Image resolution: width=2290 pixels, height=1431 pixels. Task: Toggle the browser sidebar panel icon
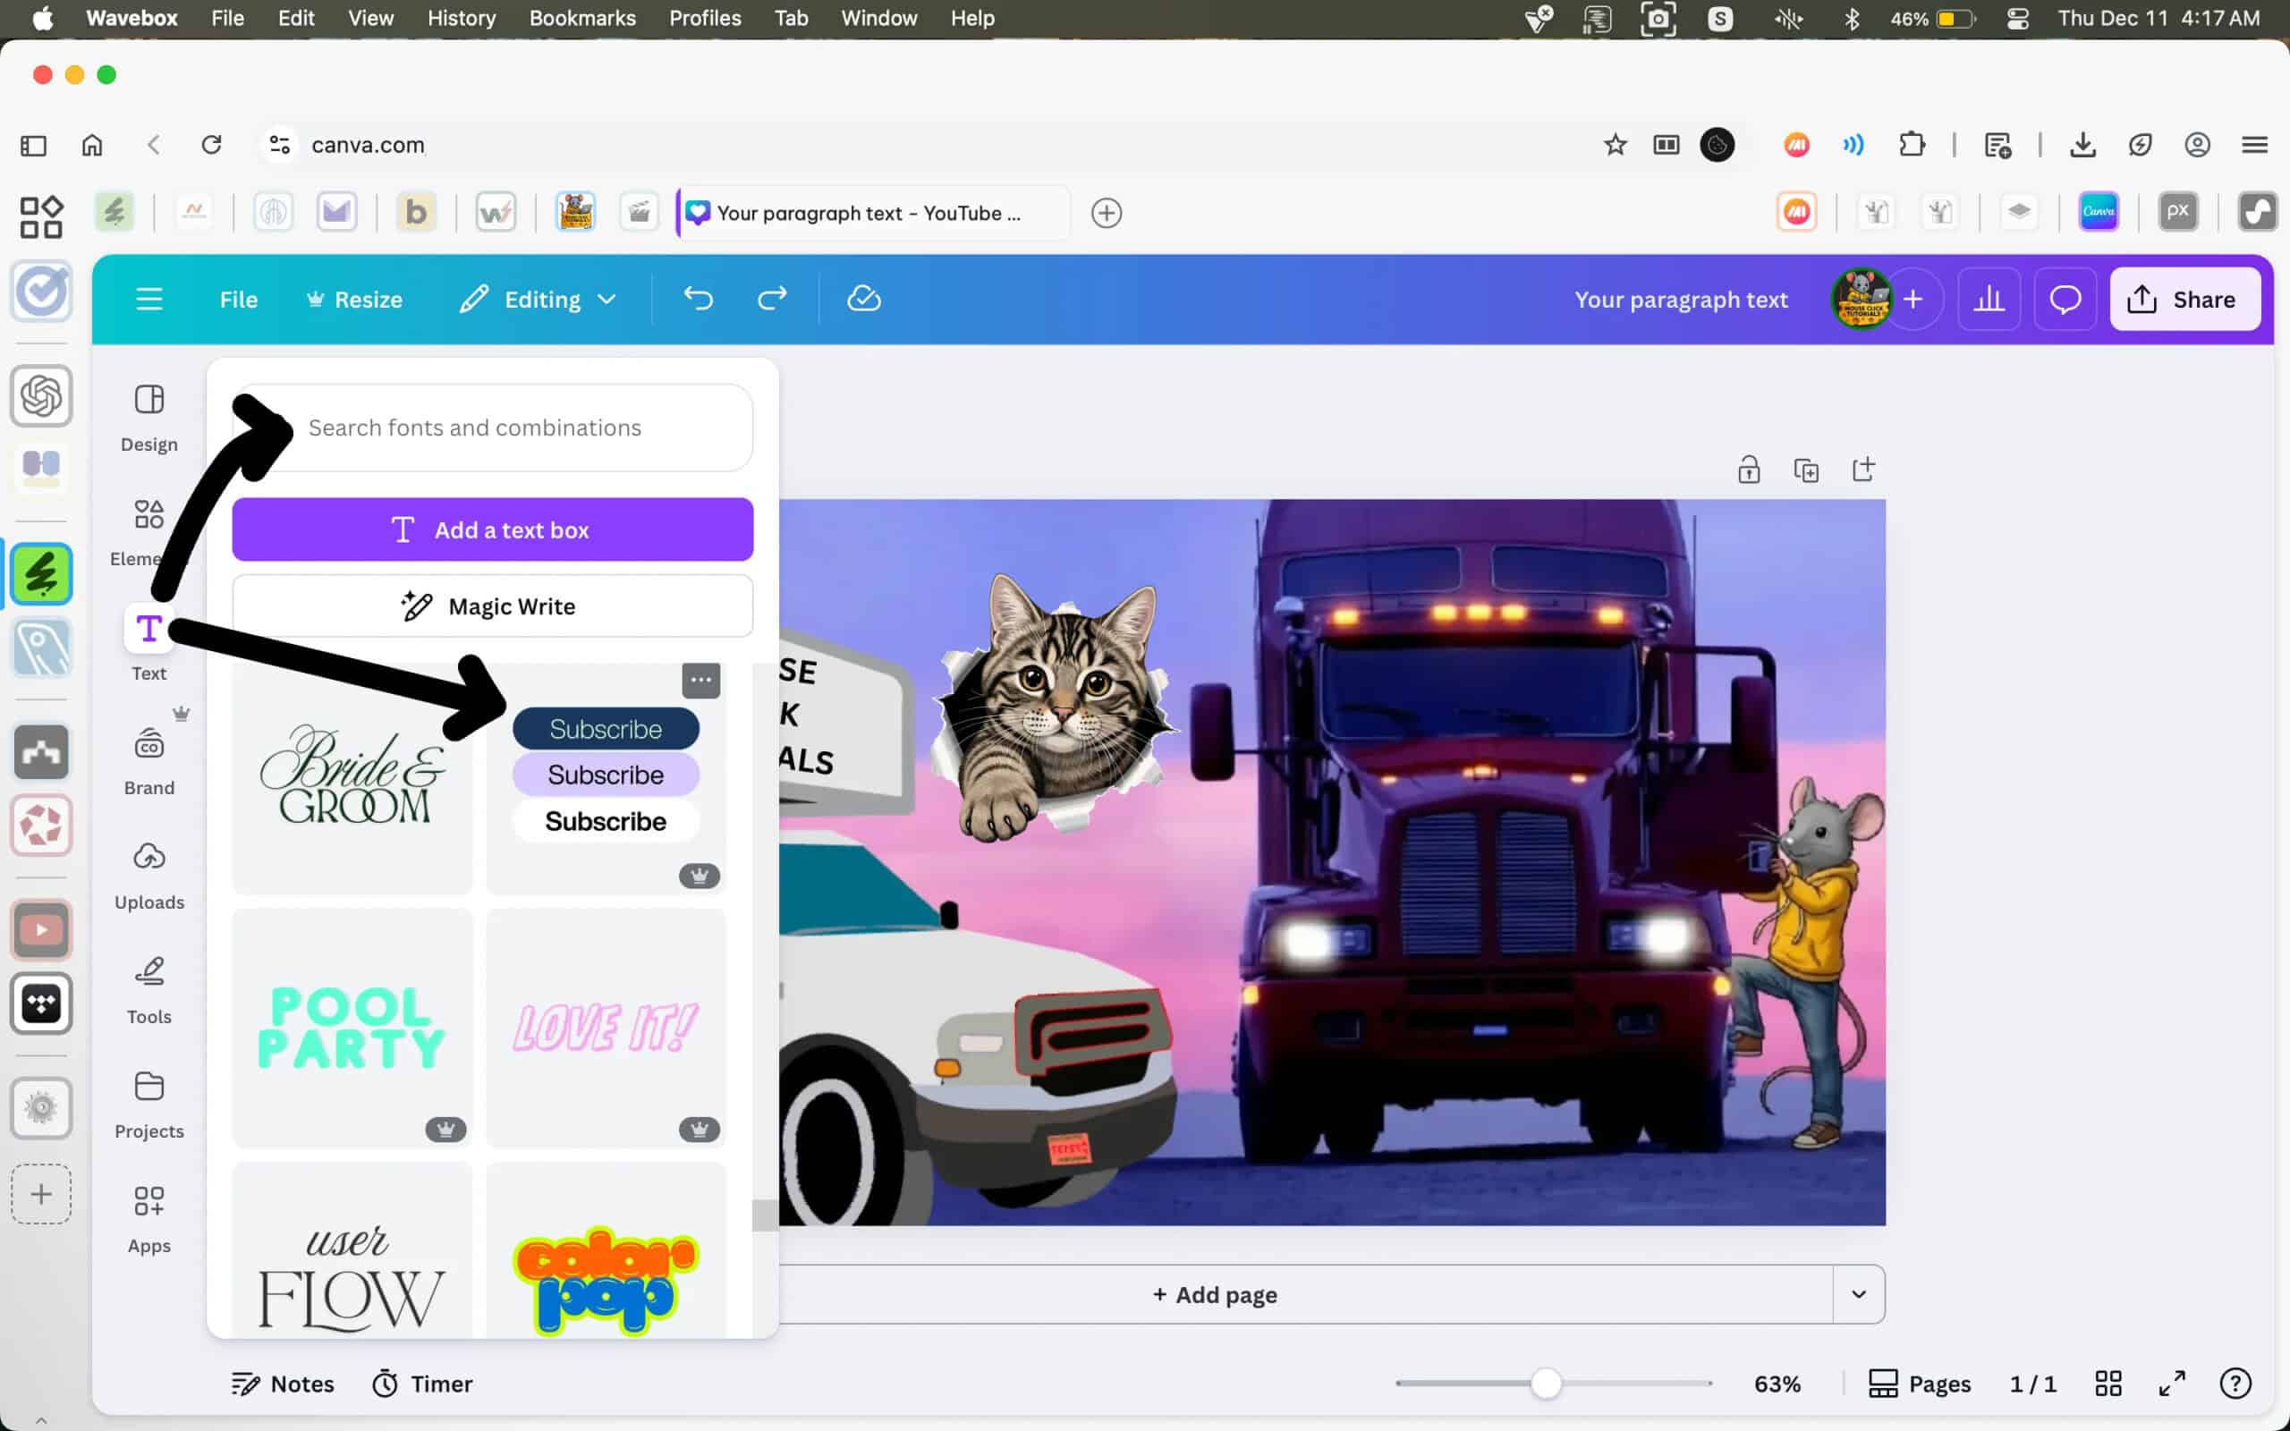click(x=33, y=145)
